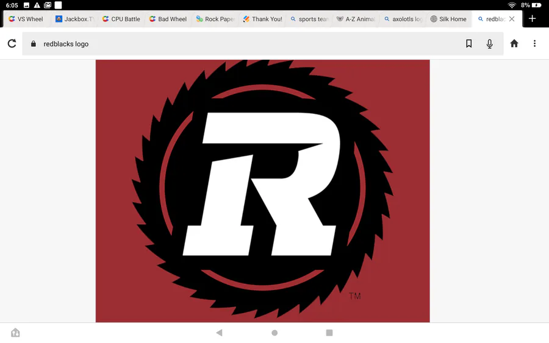The height and width of the screenshot is (343, 549).
Task: Tap the Gmail notification icon in status bar
Action: point(48,5)
